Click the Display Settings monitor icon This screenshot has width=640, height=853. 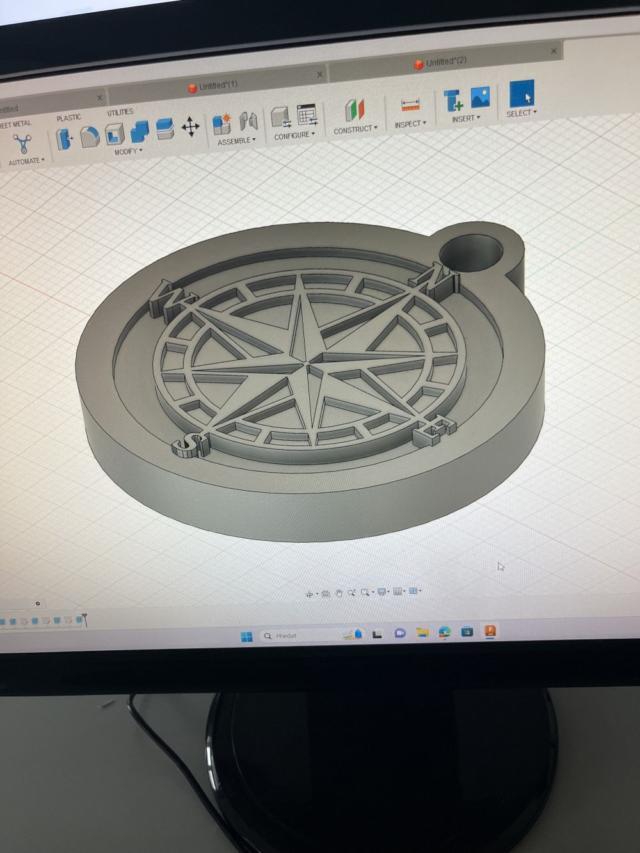click(x=382, y=592)
